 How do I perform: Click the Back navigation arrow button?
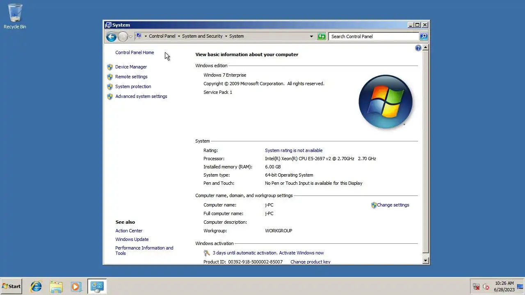(111, 36)
